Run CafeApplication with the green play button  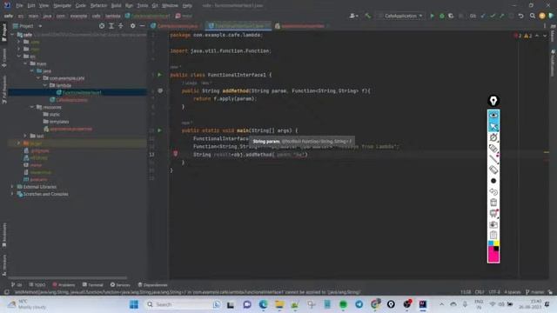[x=432, y=16]
